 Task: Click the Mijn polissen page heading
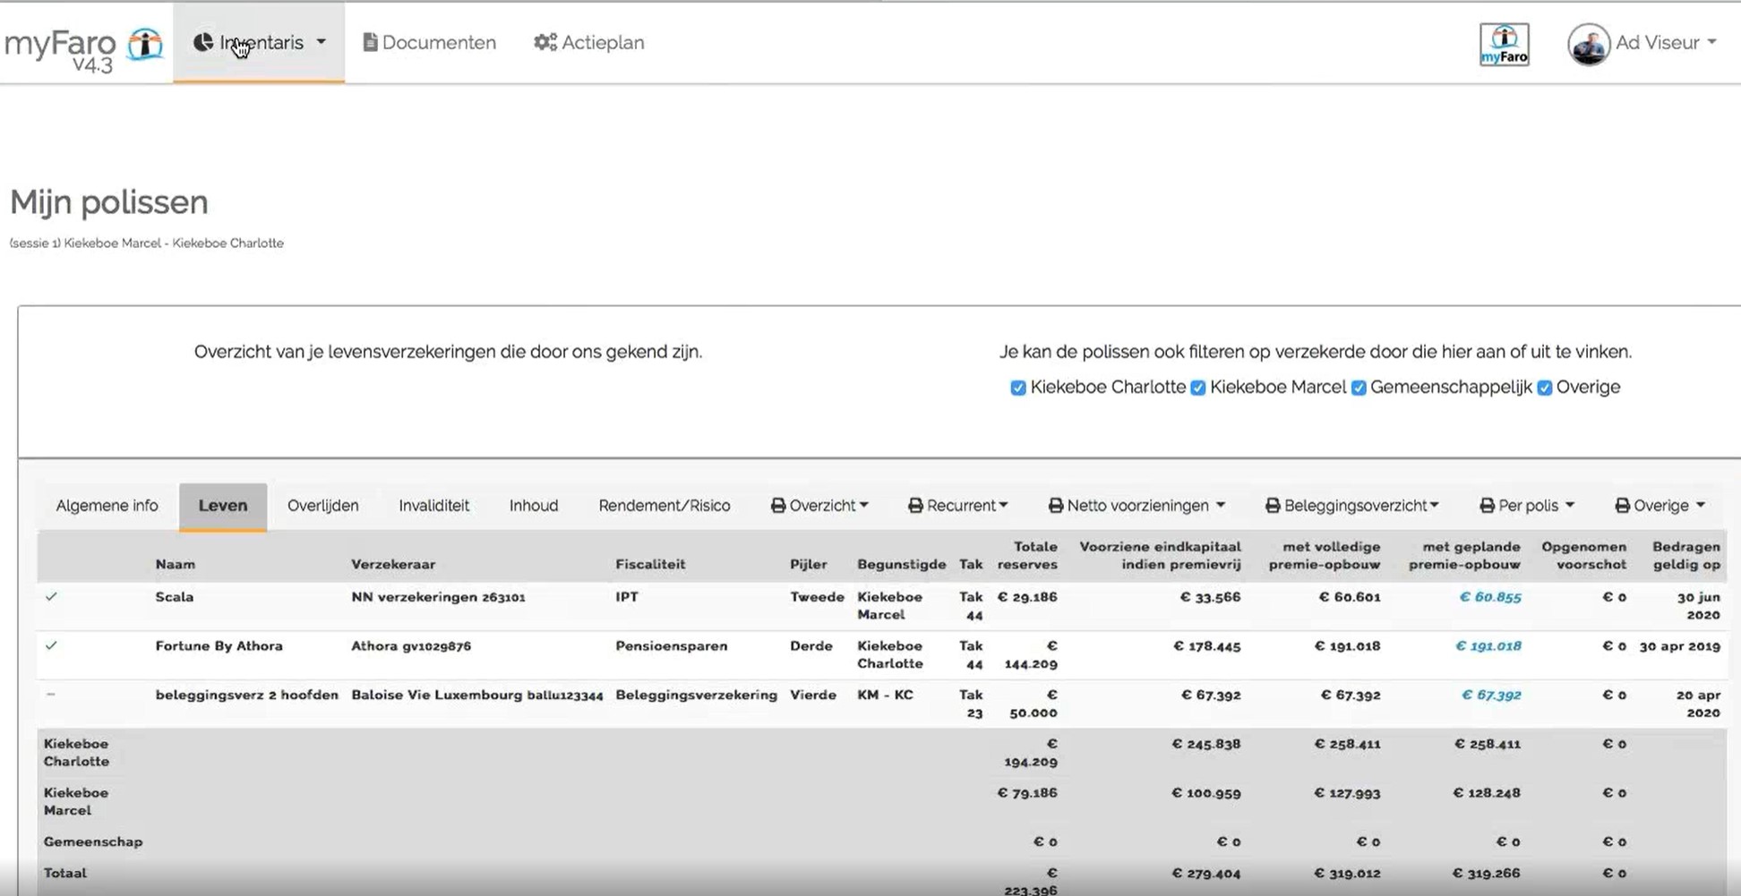click(x=109, y=202)
